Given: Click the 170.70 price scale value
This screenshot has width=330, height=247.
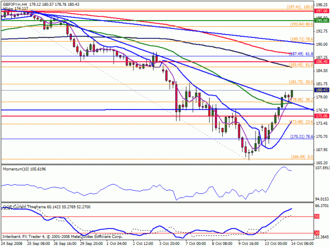Looking at the screenshot, I should click(x=322, y=136).
